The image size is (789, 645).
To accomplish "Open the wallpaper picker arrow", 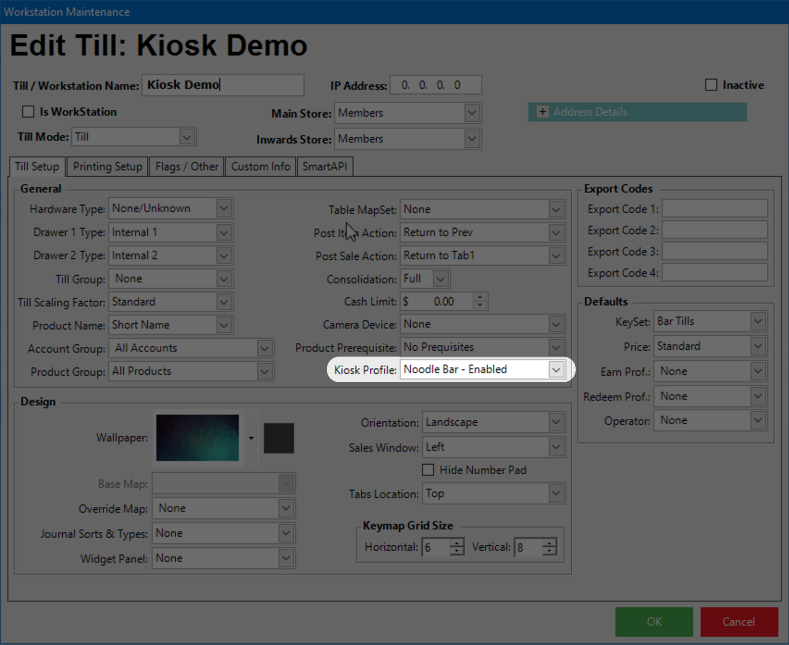I will pyautogui.click(x=251, y=438).
